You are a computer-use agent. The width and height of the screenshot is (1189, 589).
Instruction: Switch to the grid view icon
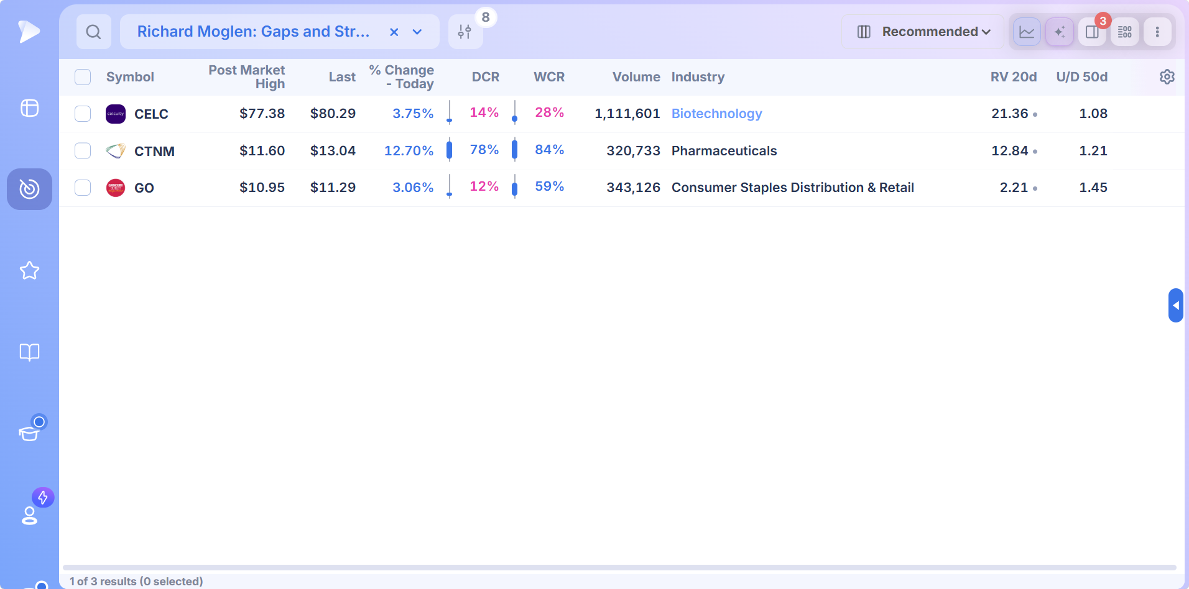pos(1125,32)
